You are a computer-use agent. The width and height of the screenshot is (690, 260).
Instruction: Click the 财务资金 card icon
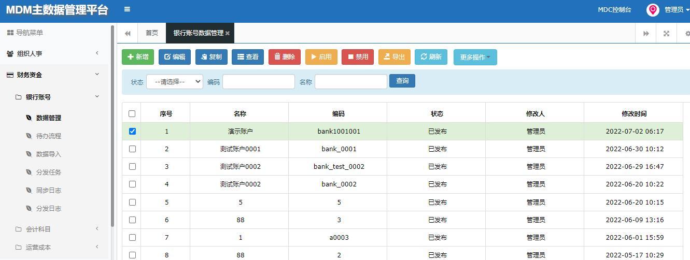(x=10, y=75)
